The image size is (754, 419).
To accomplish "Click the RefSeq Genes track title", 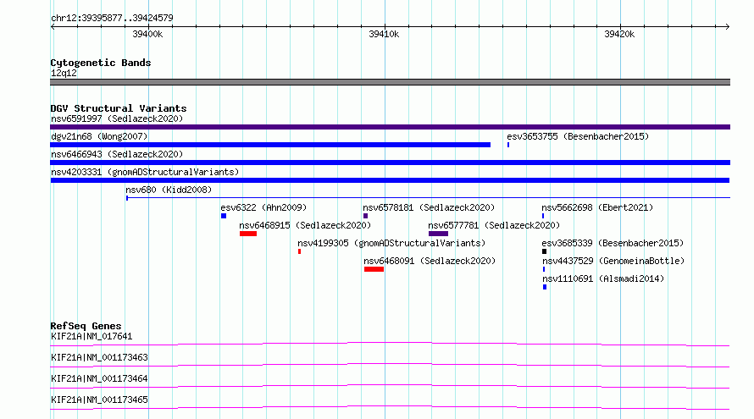I will (x=86, y=326).
